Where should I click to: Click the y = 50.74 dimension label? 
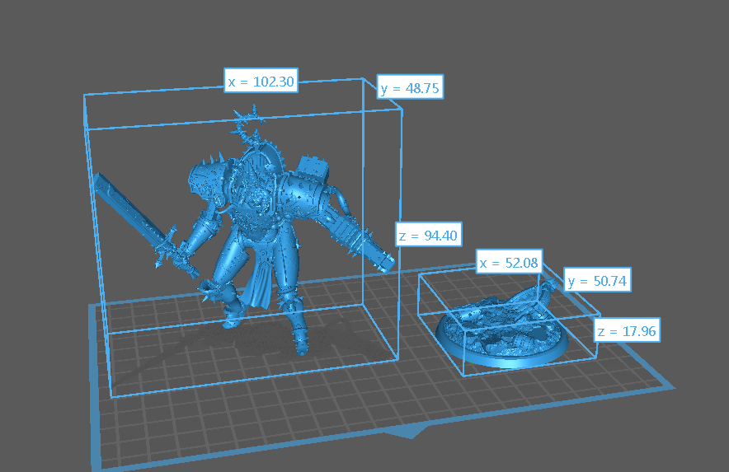[597, 280]
